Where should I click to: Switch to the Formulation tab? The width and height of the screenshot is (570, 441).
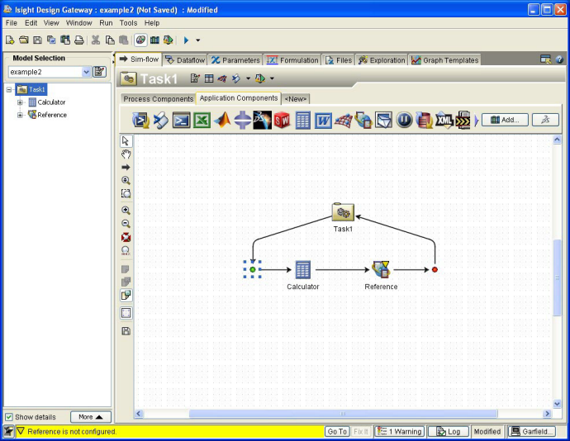coord(292,60)
